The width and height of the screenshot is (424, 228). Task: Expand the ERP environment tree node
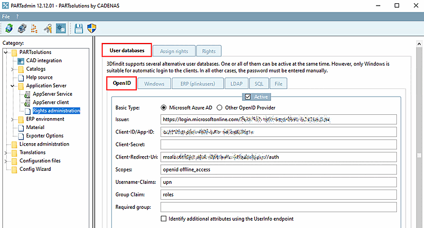12,119
